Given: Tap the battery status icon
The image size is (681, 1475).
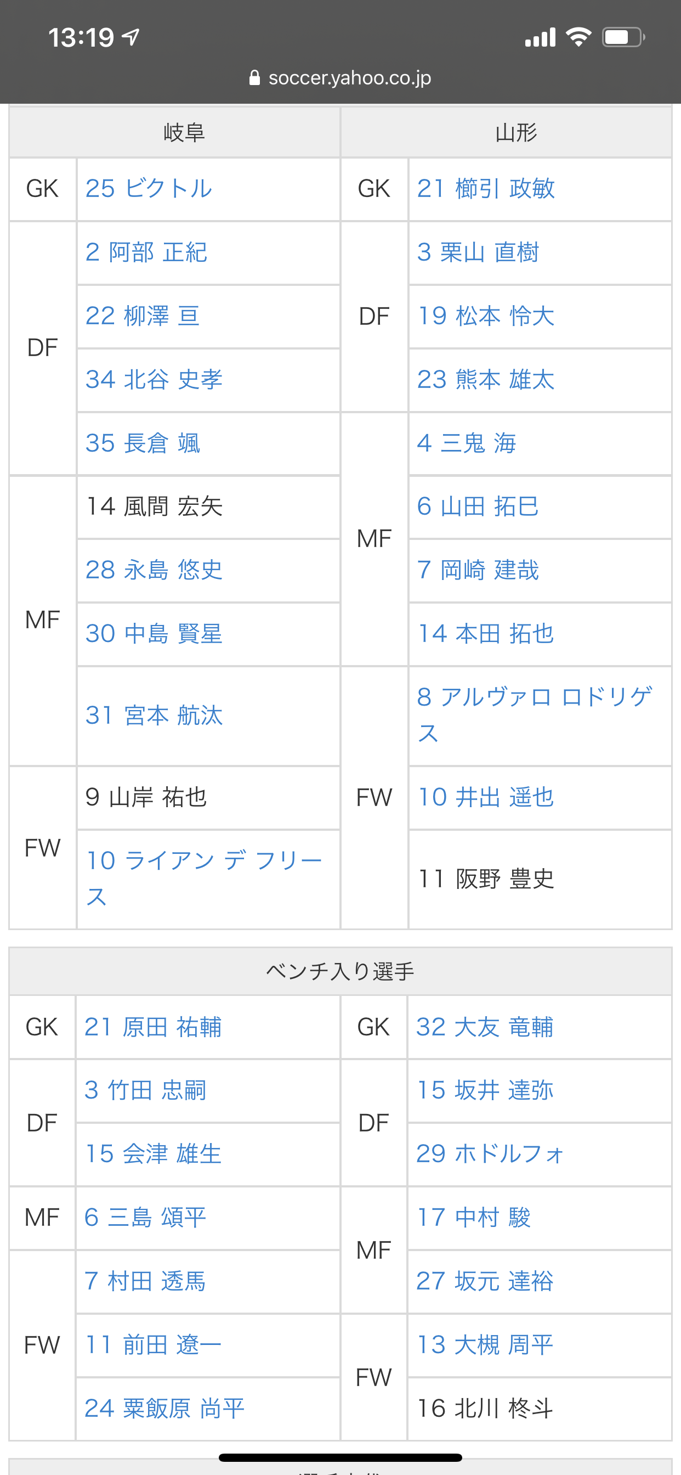Looking at the screenshot, I should 623,37.
